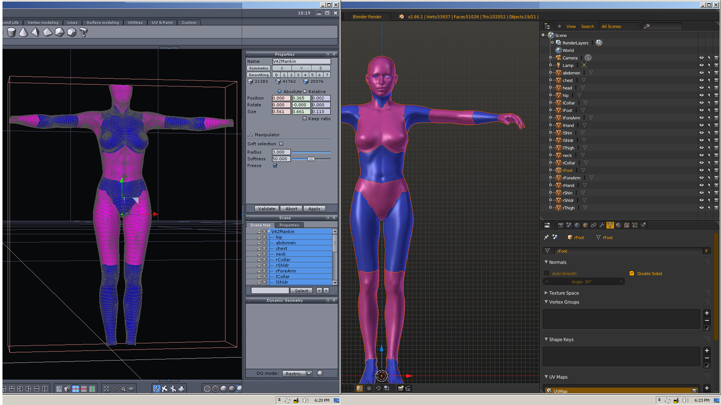721x405 pixels.
Task: Click the Softness slider
Action: point(310,159)
